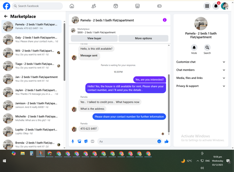Open File Explorer from the taskbar

point(22,153)
